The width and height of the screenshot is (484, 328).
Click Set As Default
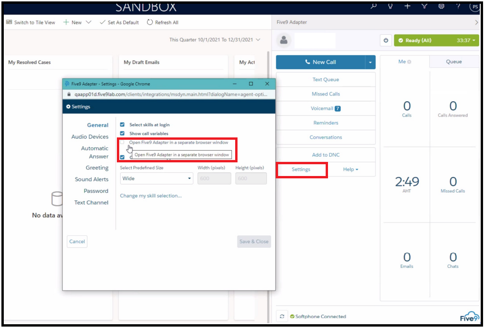[119, 23]
